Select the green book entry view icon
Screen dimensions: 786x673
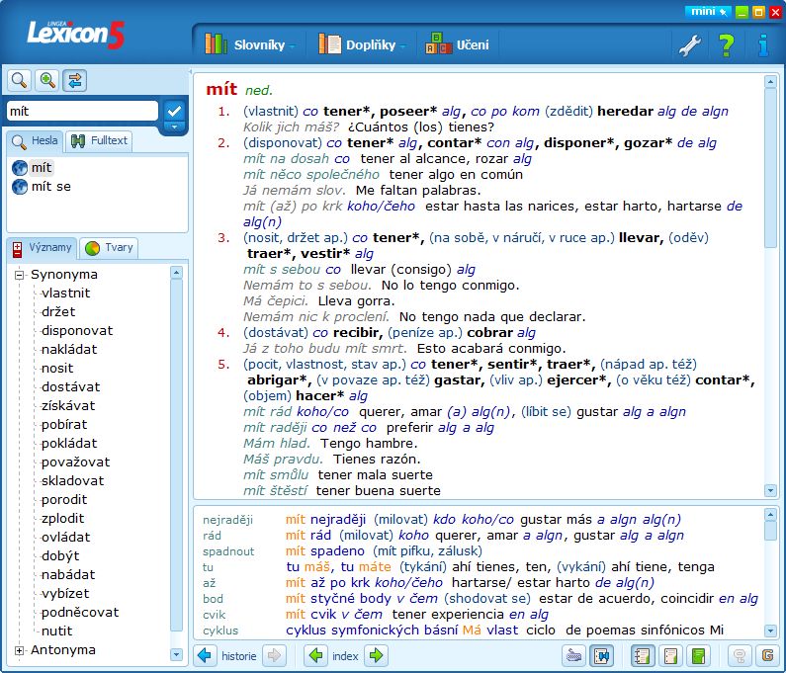click(698, 655)
